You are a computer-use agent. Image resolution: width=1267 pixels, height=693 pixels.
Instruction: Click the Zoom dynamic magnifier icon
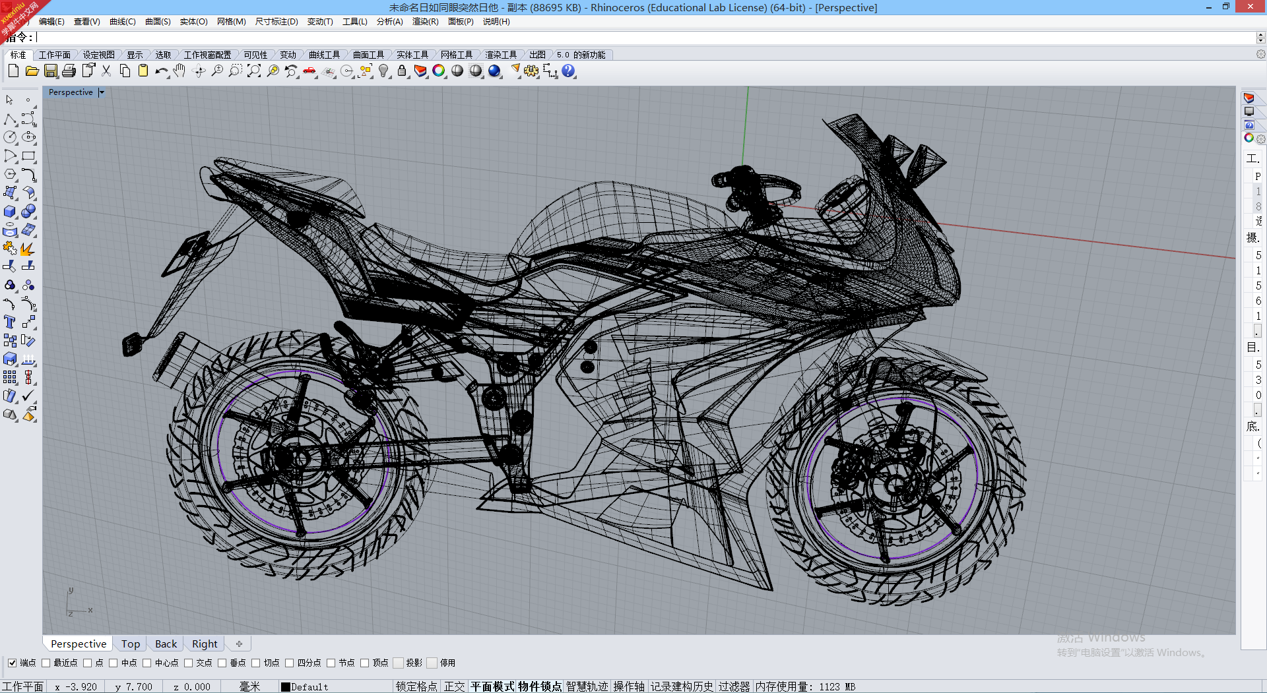click(217, 71)
